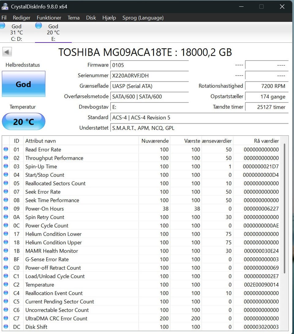Click the attribute list vertical scrollbar

(285, 208)
